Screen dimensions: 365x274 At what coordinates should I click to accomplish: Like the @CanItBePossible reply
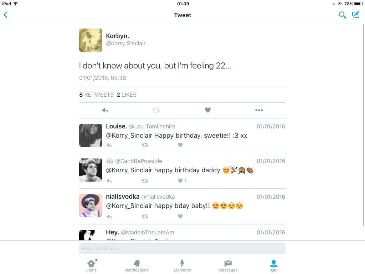pyautogui.click(x=180, y=181)
